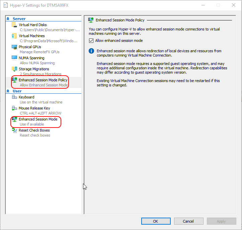Click the Physical GPUs monitor icon
The image size is (242, 230).
tap(14, 47)
